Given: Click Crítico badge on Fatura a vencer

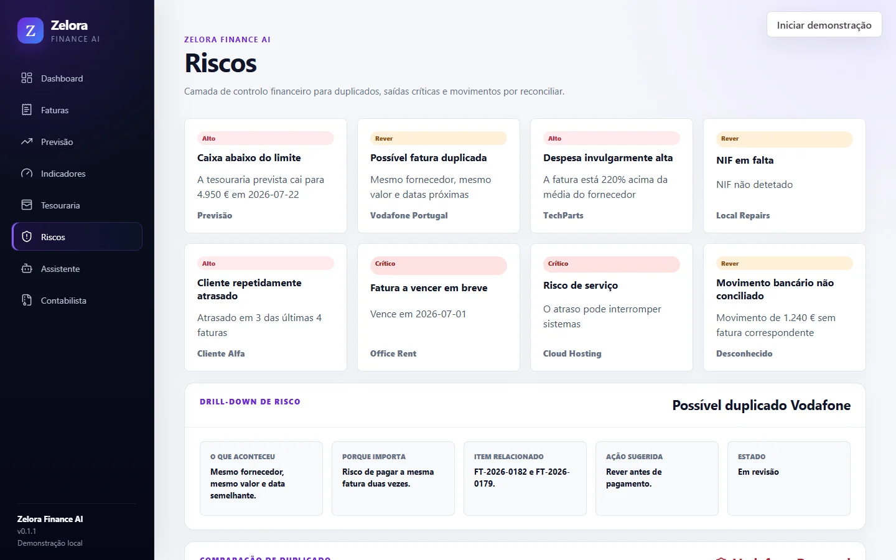Looking at the screenshot, I should [x=439, y=266].
